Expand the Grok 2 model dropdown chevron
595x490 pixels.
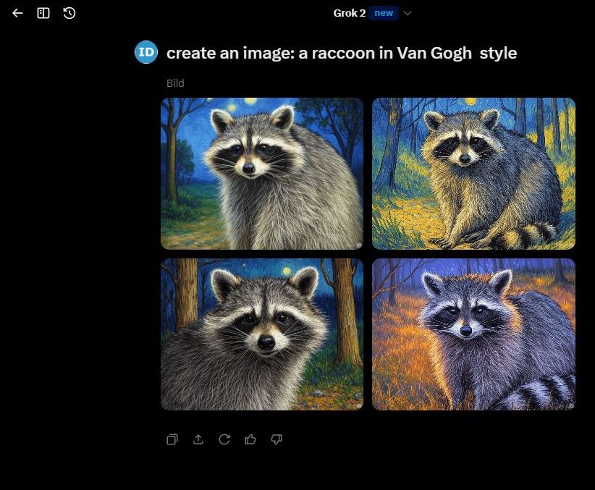pyautogui.click(x=408, y=13)
